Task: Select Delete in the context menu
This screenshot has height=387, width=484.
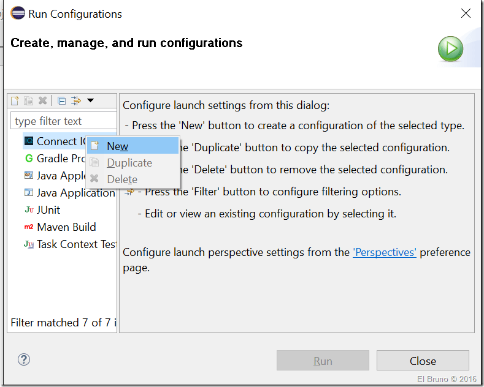Action: point(122,179)
